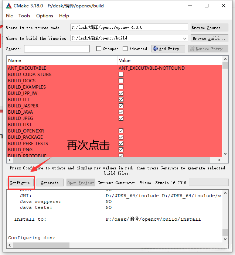This screenshot has height=255, width=235.
Task: Click the 'JNI:' log line
Action: tap(121, 196)
